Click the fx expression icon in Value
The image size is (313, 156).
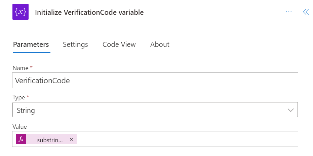21,139
